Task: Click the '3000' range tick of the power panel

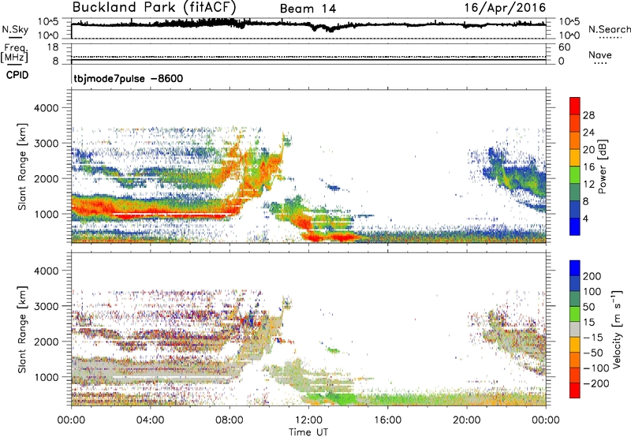Action: pyautogui.click(x=47, y=144)
